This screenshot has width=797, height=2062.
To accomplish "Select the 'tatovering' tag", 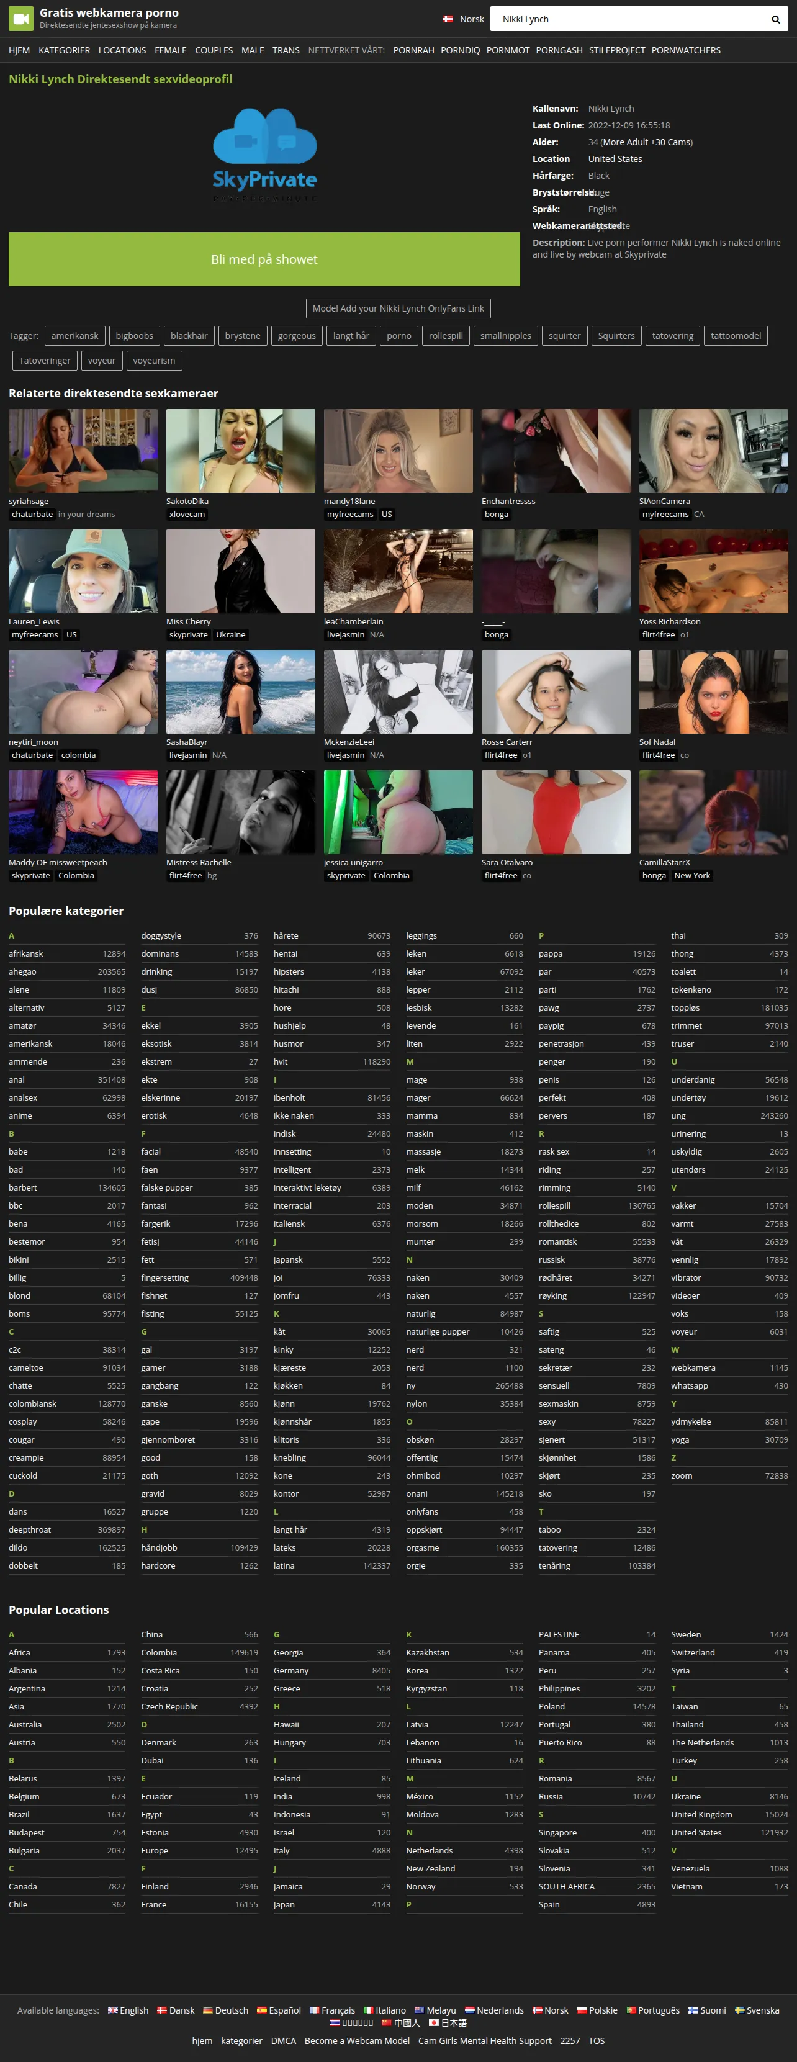I will (x=673, y=336).
